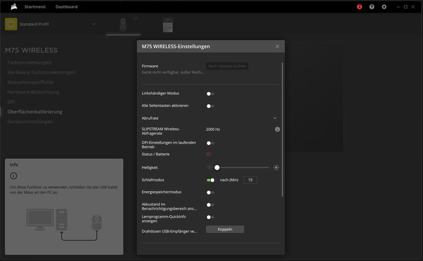This screenshot has height=261, width=423.
Task: Select Hardware-Tastenzuweisungen in sidebar
Action: coord(41,72)
